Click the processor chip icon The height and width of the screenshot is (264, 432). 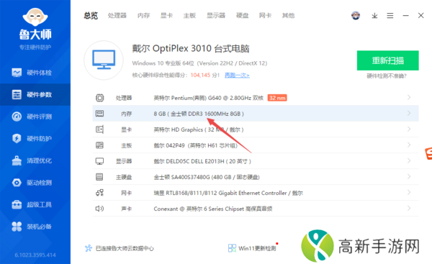[100, 98]
